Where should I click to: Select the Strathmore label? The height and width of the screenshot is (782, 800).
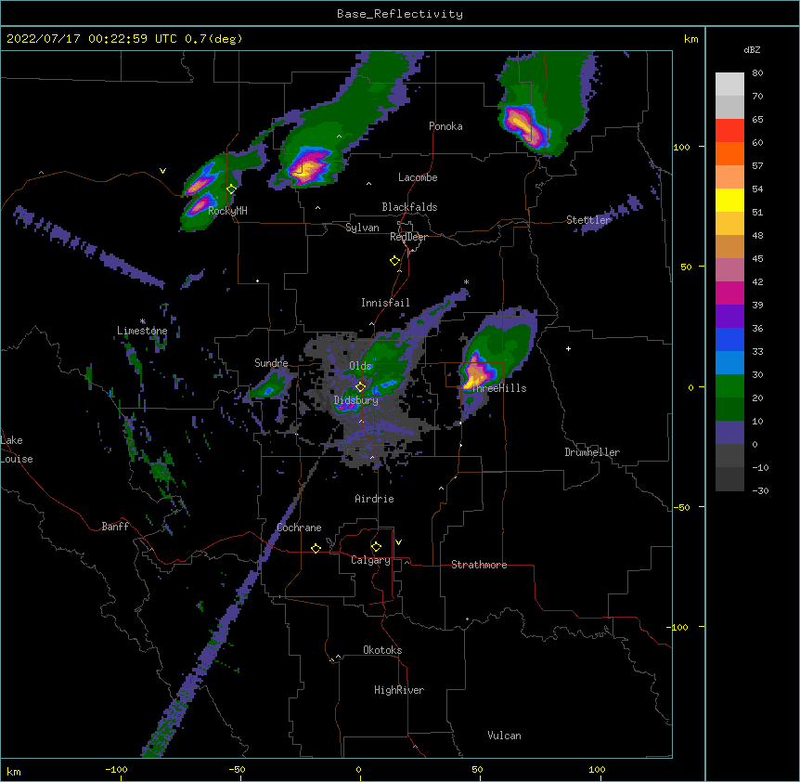coord(479,565)
